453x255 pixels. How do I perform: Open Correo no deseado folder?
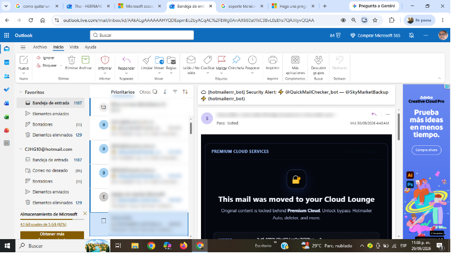click(51, 171)
